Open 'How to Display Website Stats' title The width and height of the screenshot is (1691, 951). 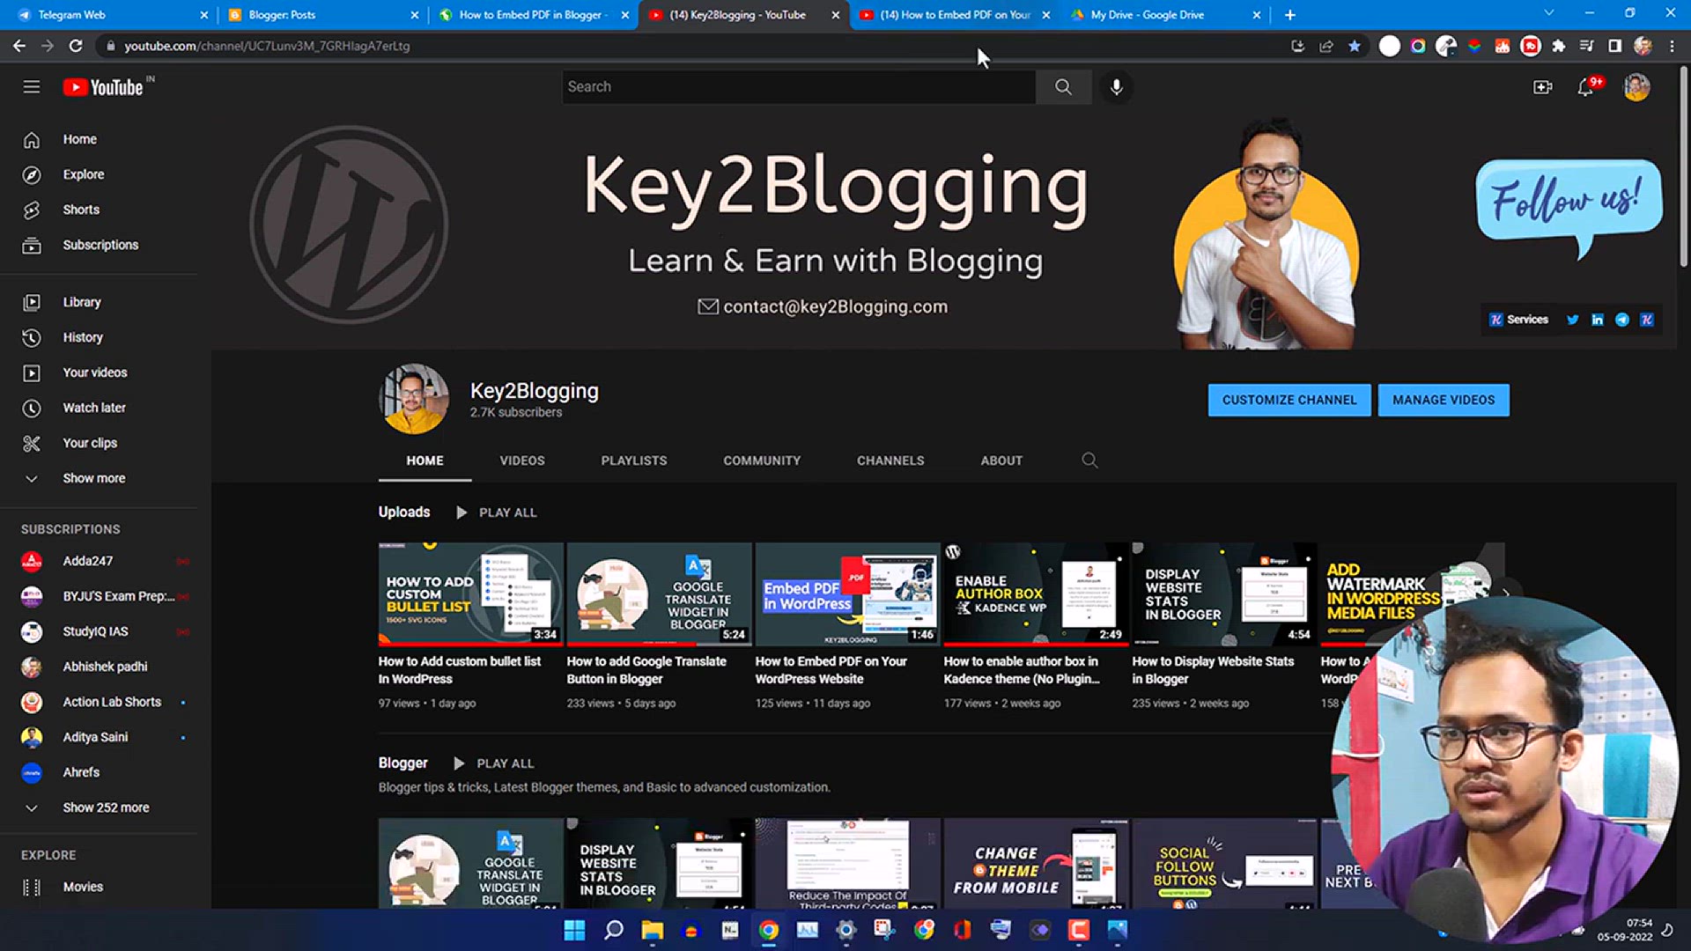coord(1213,670)
